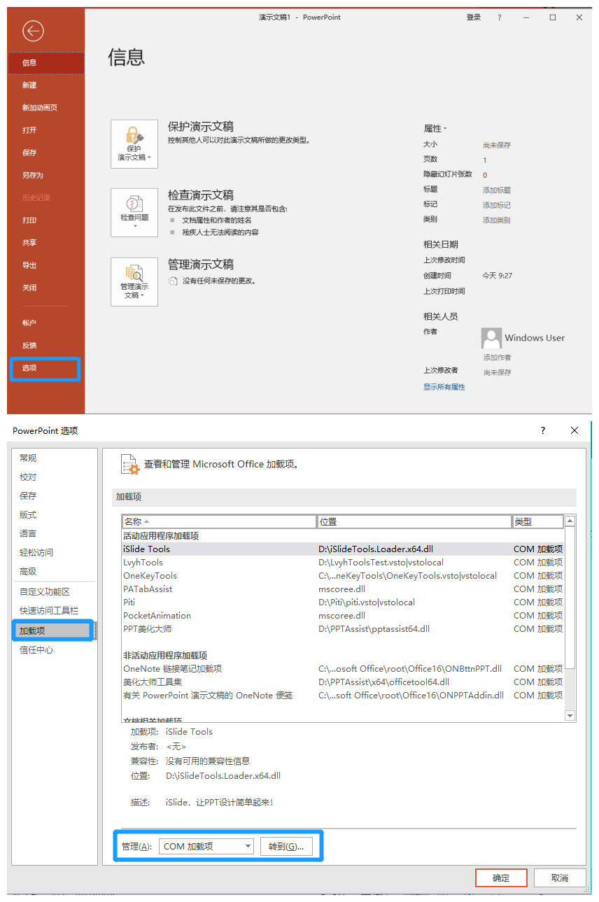The height and width of the screenshot is (902, 599).
Task: Select the PATabAssist add-in row
Action: [x=343, y=589]
